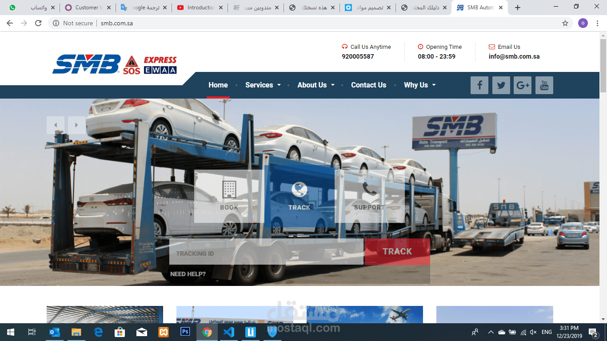Screen dimensions: 607x341
Task: Open the airplane image thumbnail
Action: 365,314
